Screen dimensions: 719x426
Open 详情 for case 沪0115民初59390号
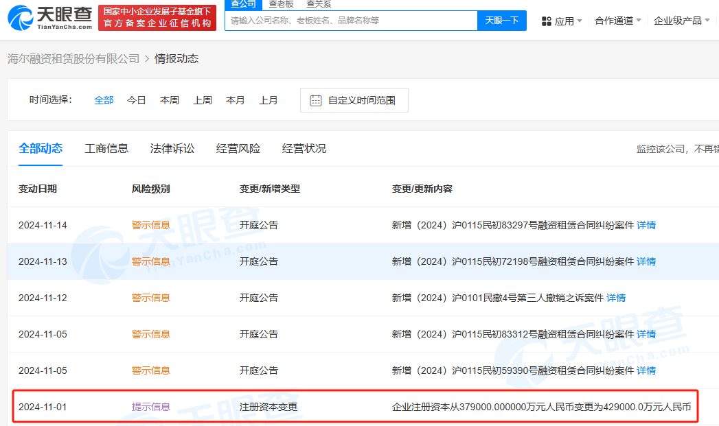tap(646, 370)
